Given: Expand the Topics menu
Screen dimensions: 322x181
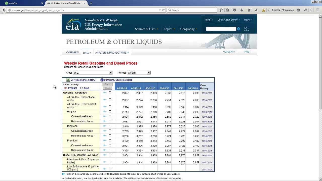Looking at the screenshot, I should (x=169, y=29).
